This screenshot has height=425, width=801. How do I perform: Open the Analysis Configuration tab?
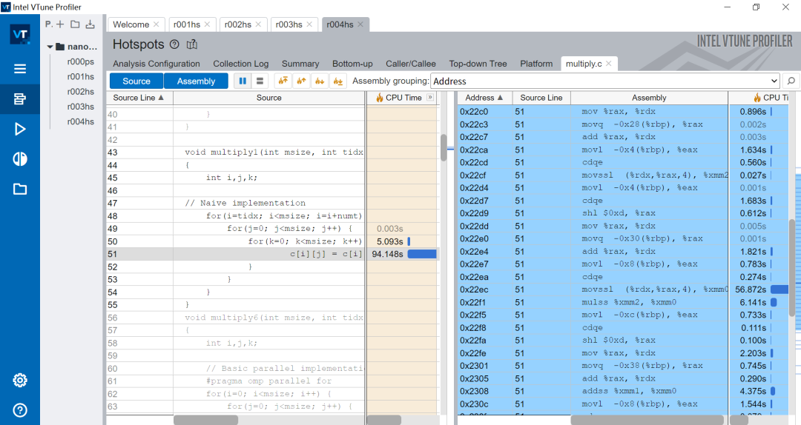click(x=156, y=64)
